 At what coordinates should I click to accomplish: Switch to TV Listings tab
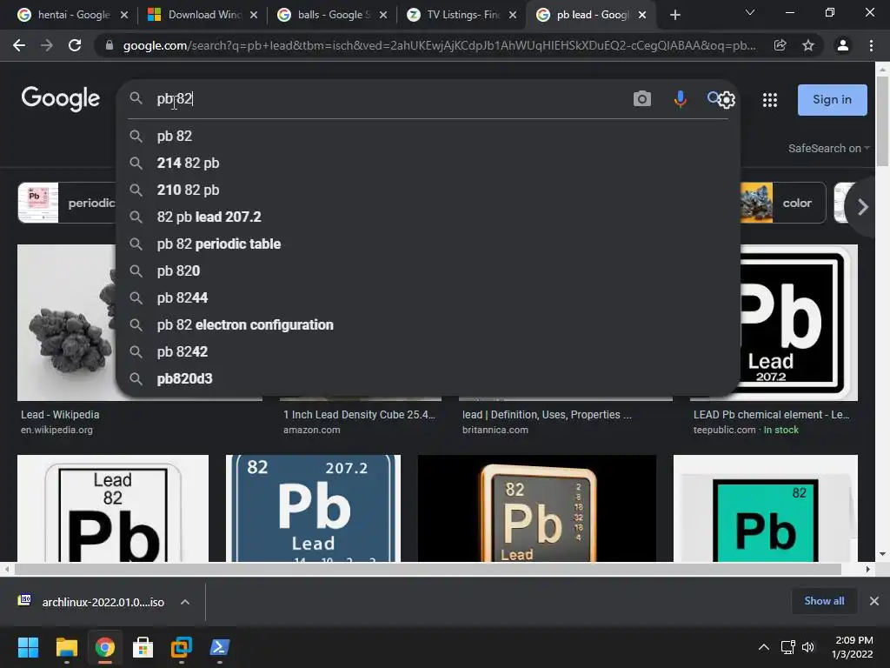(463, 15)
